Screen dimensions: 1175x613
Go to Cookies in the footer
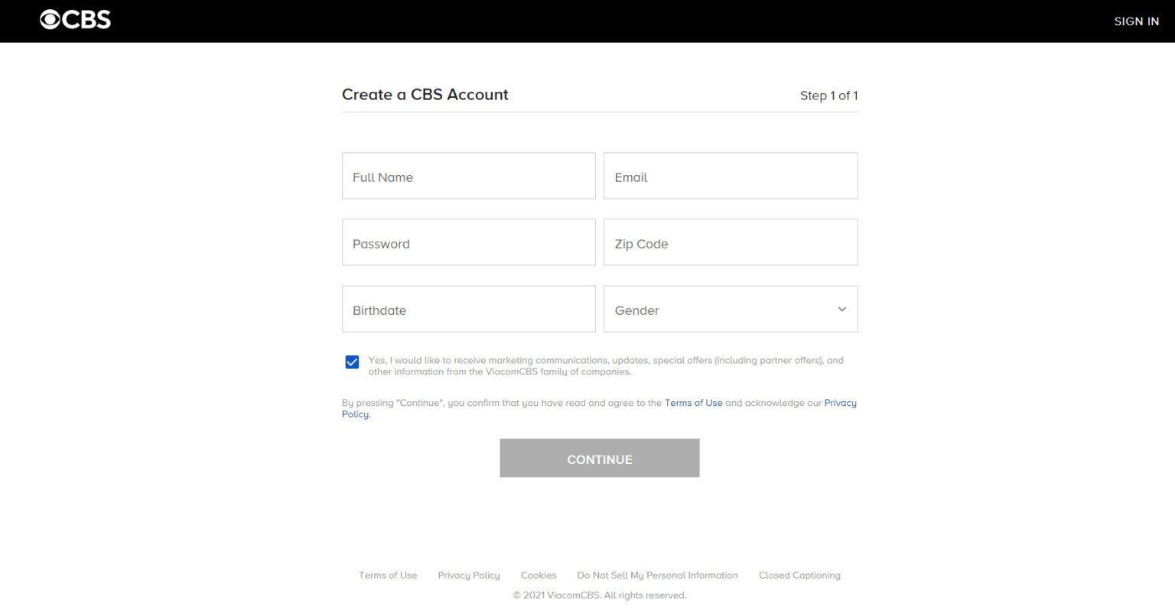point(539,576)
